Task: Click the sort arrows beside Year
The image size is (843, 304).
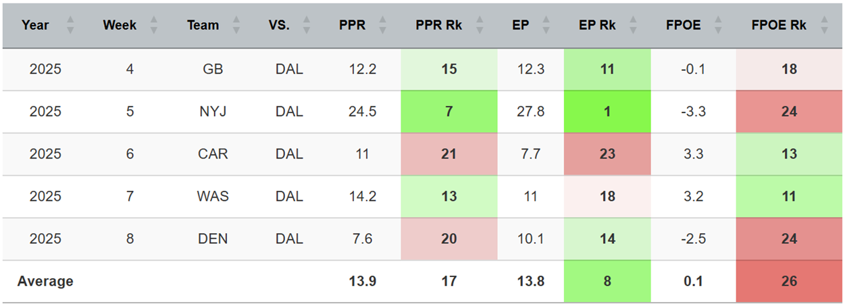Action: click(70, 26)
